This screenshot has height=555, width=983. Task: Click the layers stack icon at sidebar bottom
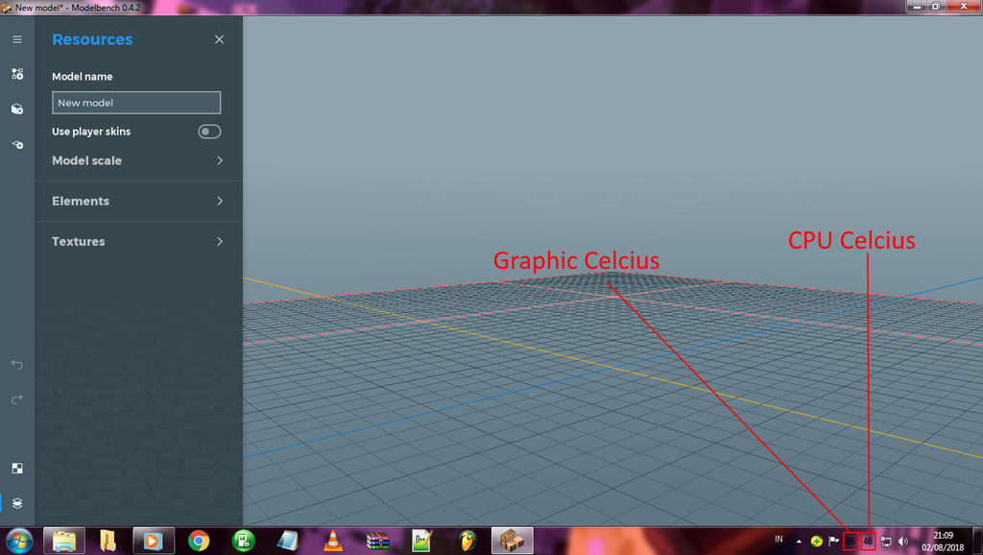(x=17, y=503)
